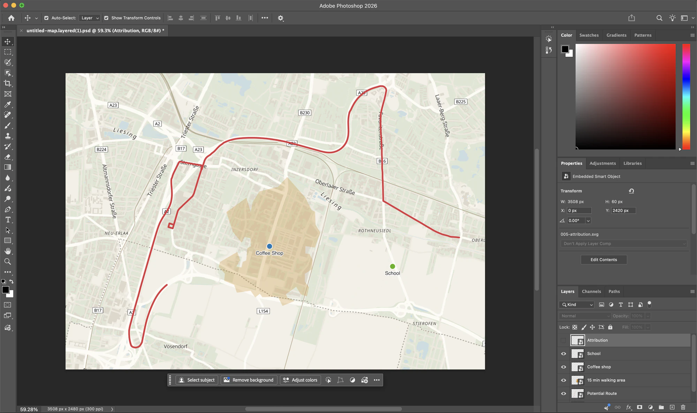Click the Adjust colors button
The width and height of the screenshot is (697, 413).
tap(300, 380)
